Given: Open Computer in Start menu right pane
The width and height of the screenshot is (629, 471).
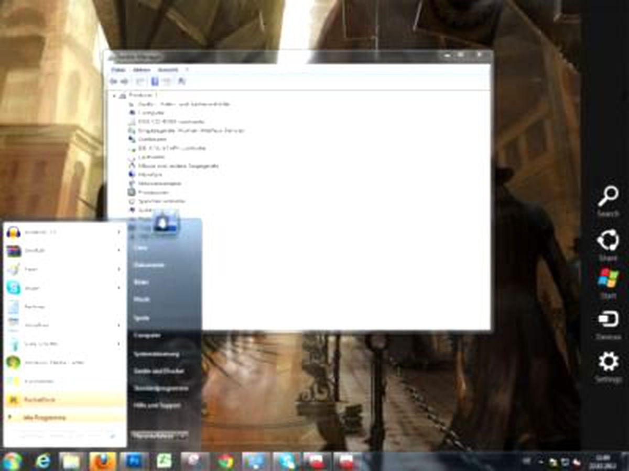Looking at the screenshot, I should [x=147, y=335].
